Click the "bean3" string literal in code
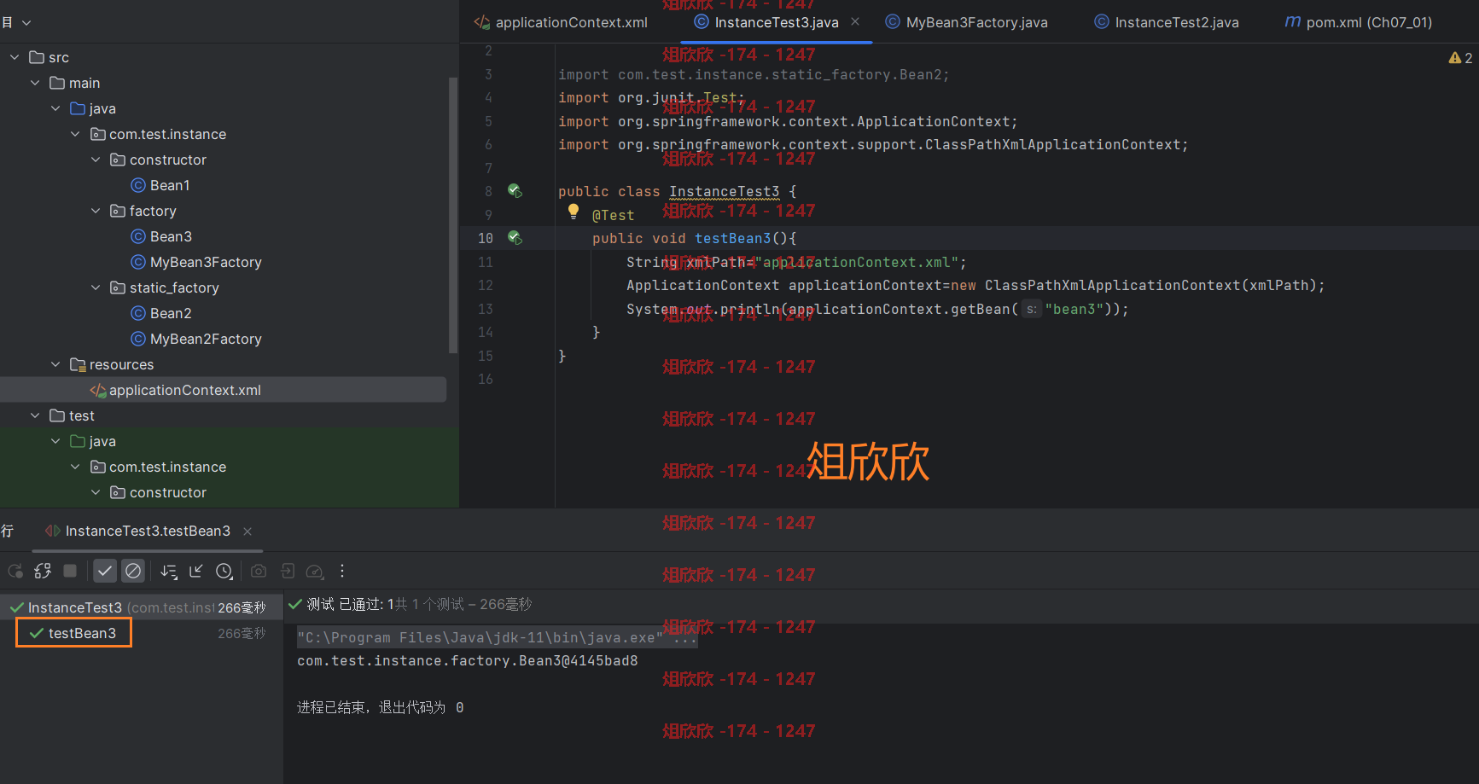This screenshot has height=784, width=1479. point(1074,309)
